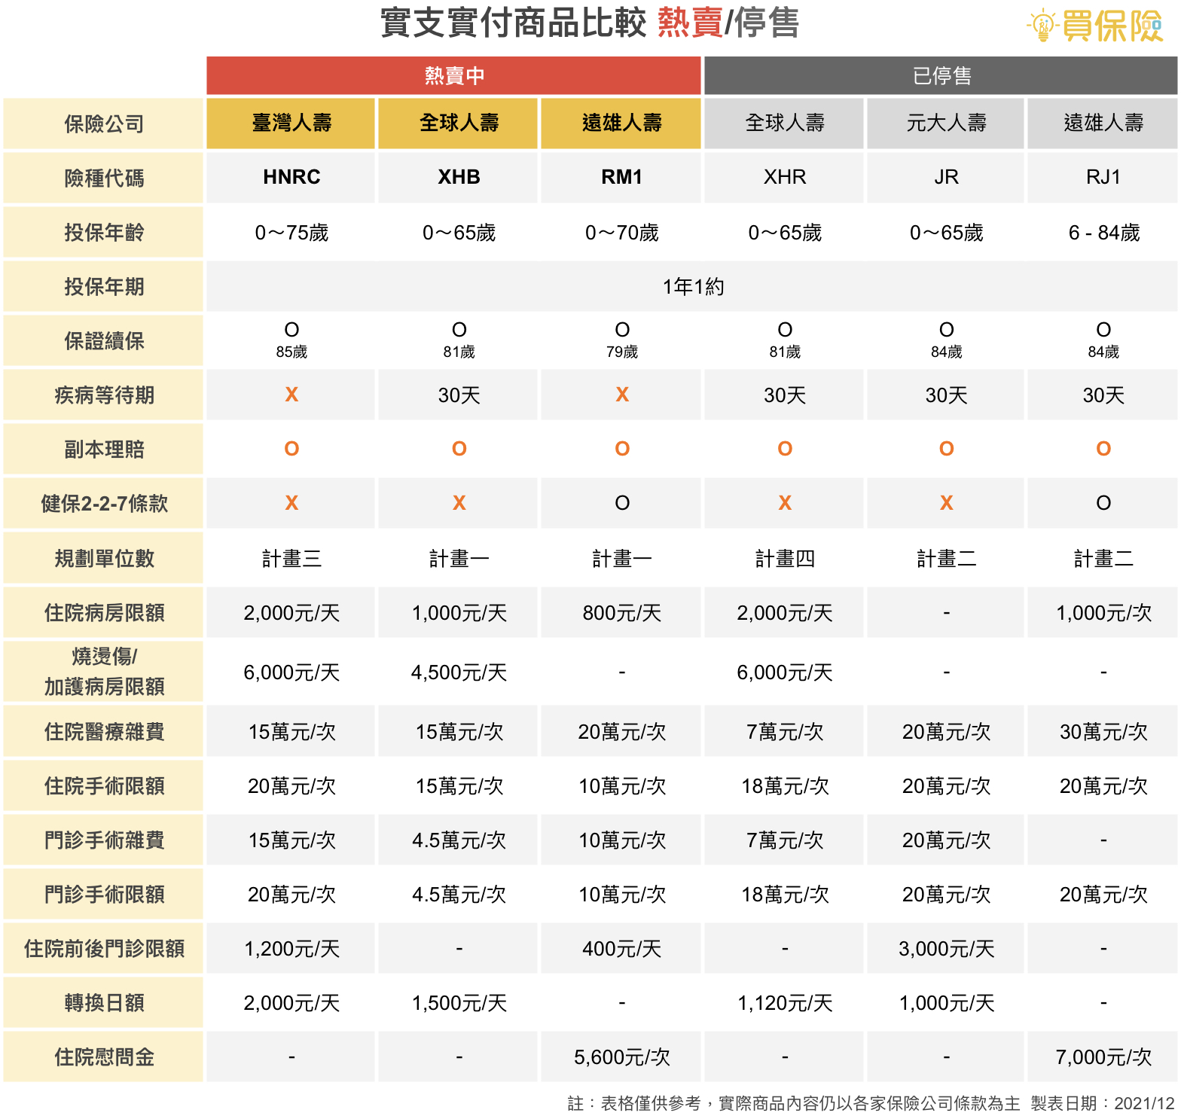This screenshot has width=1181, height=1116.
Task: Select product code XHR
Action: tap(785, 177)
